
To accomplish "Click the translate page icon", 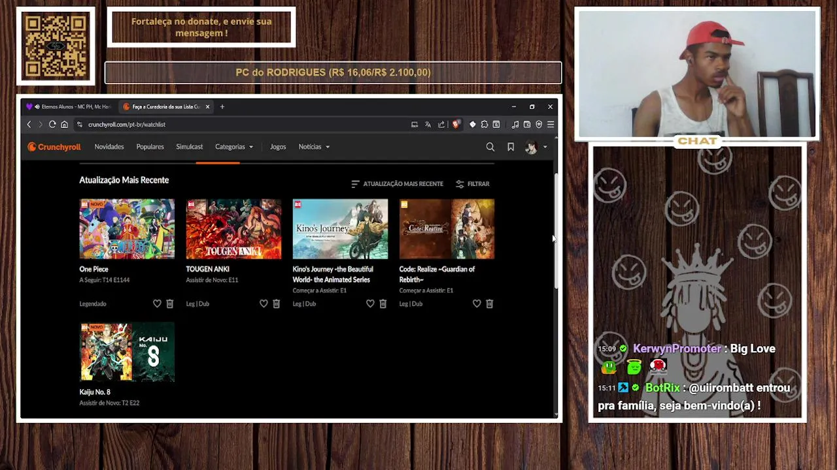I will click(x=428, y=124).
